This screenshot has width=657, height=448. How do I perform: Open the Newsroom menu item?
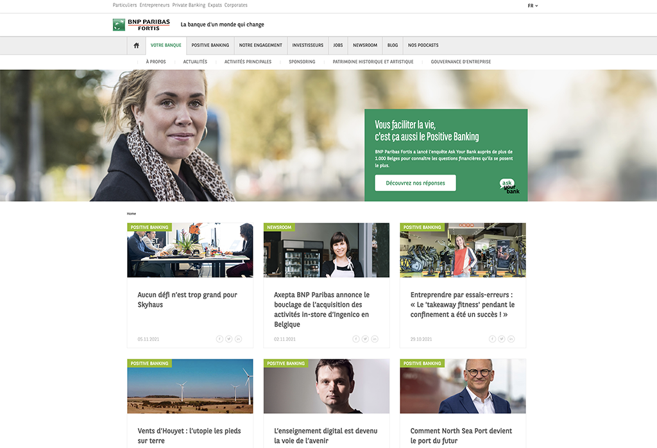pos(365,46)
